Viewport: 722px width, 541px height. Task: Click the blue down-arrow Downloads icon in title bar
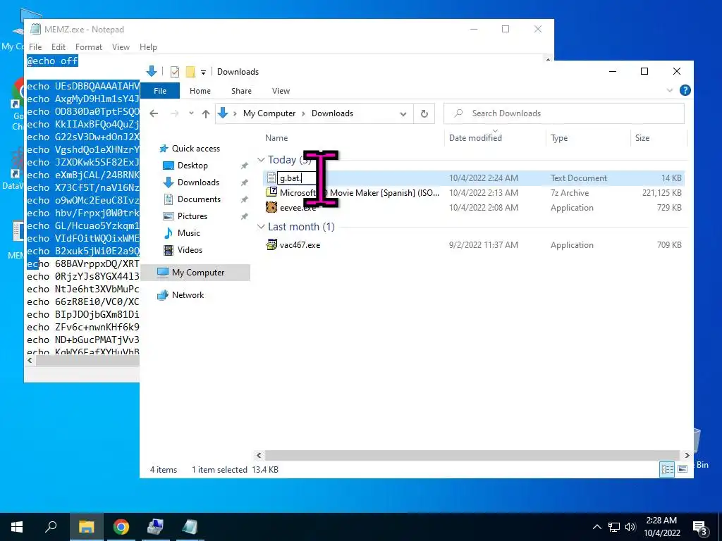[x=151, y=71]
